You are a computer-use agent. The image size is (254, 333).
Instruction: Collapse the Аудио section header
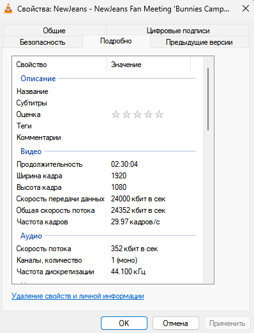(31, 236)
